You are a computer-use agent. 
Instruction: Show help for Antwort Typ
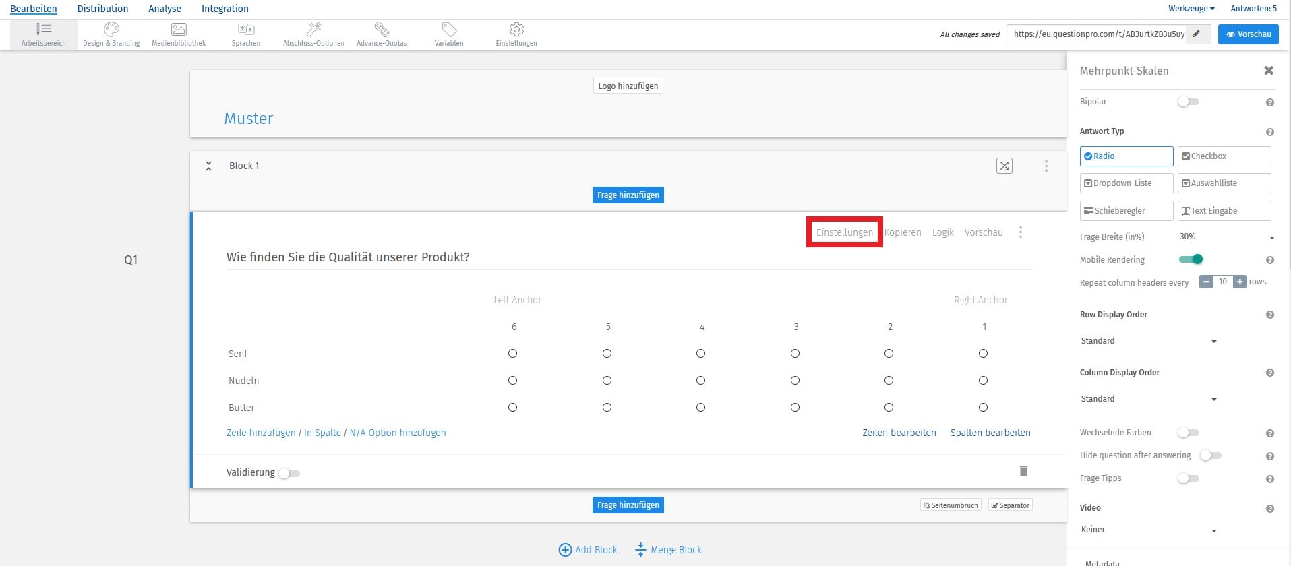tap(1270, 132)
